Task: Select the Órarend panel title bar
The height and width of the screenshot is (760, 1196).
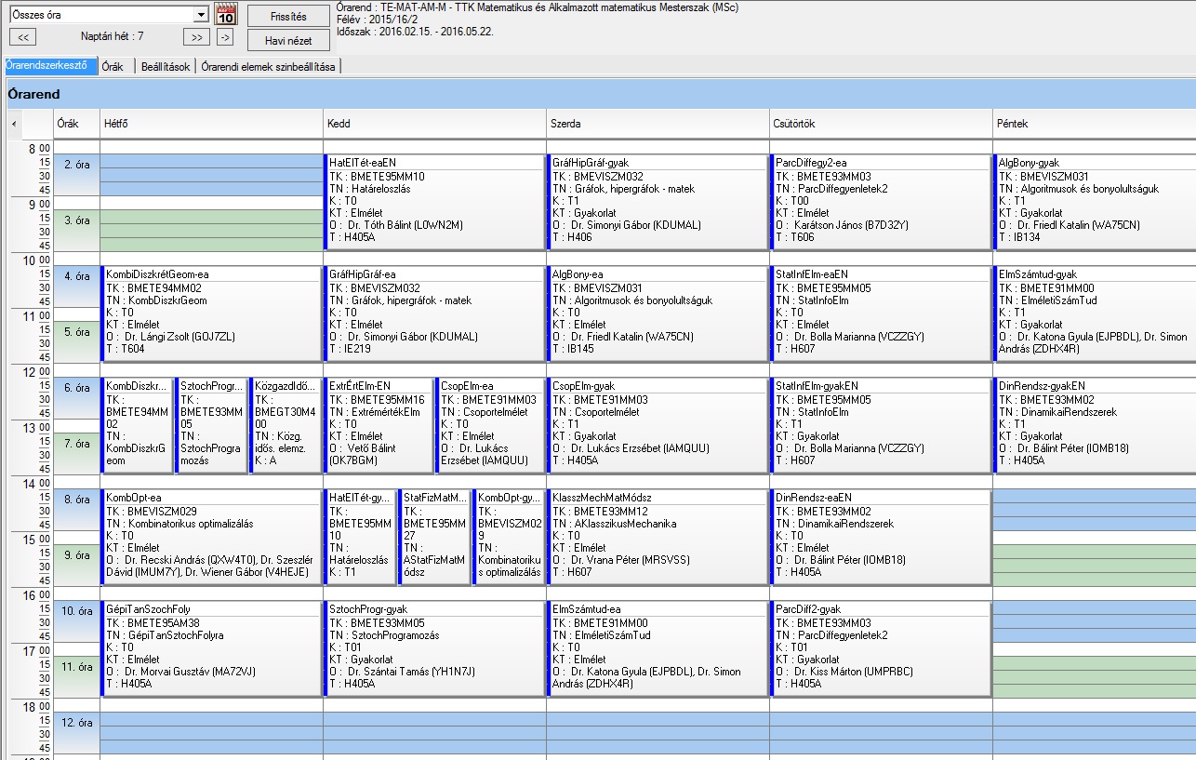Action: 600,94
